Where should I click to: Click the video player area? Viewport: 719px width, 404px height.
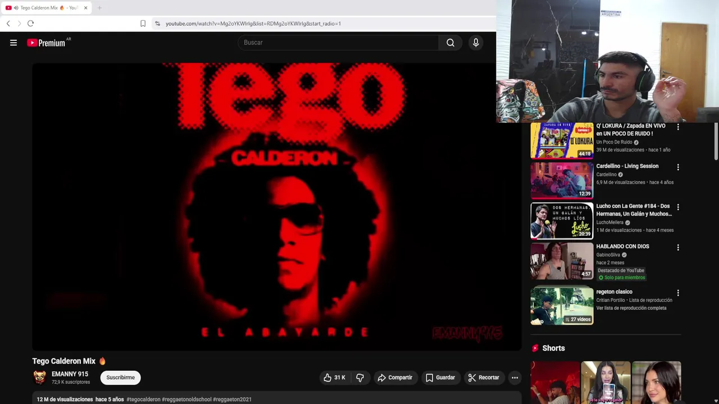pos(276,206)
